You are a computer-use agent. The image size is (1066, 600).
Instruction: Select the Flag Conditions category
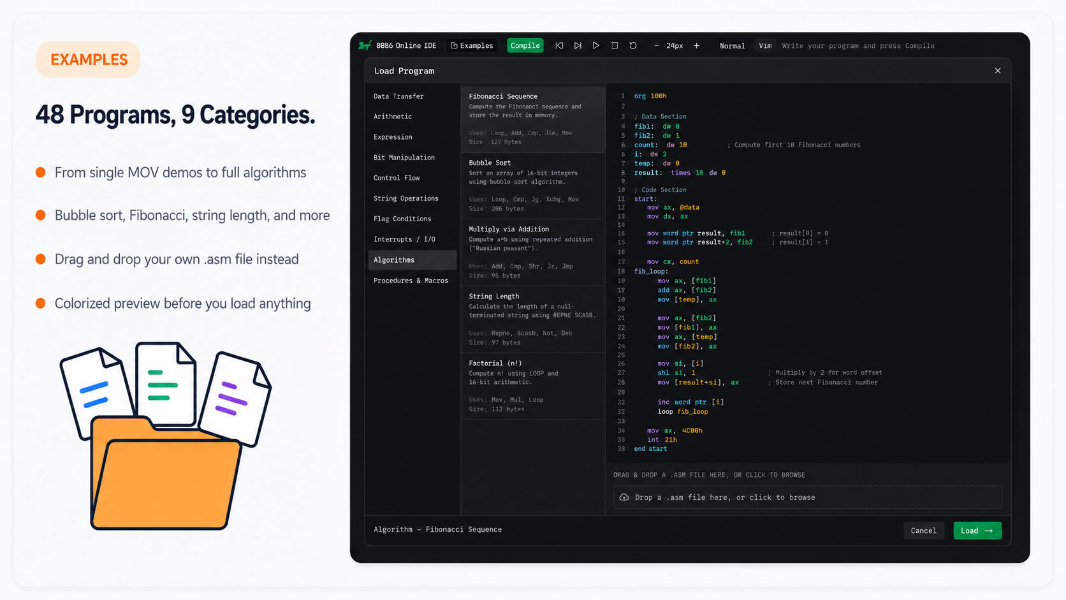pos(412,219)
